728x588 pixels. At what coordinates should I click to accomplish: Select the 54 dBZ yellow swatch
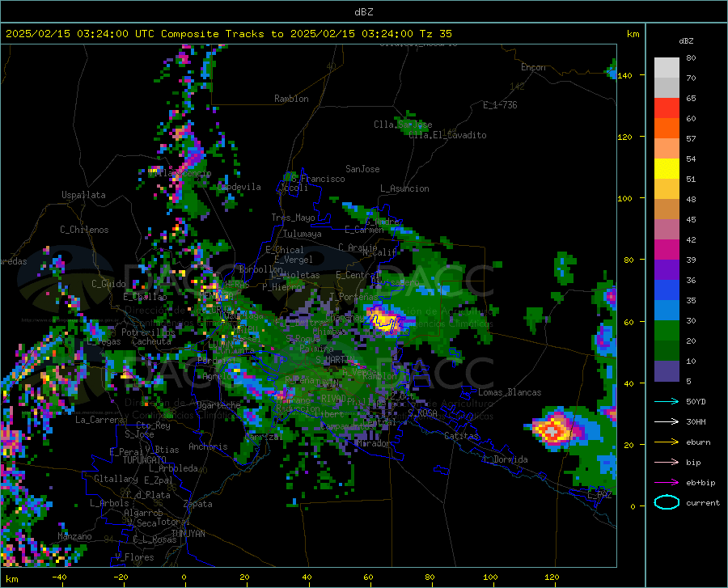click(667, 169)
